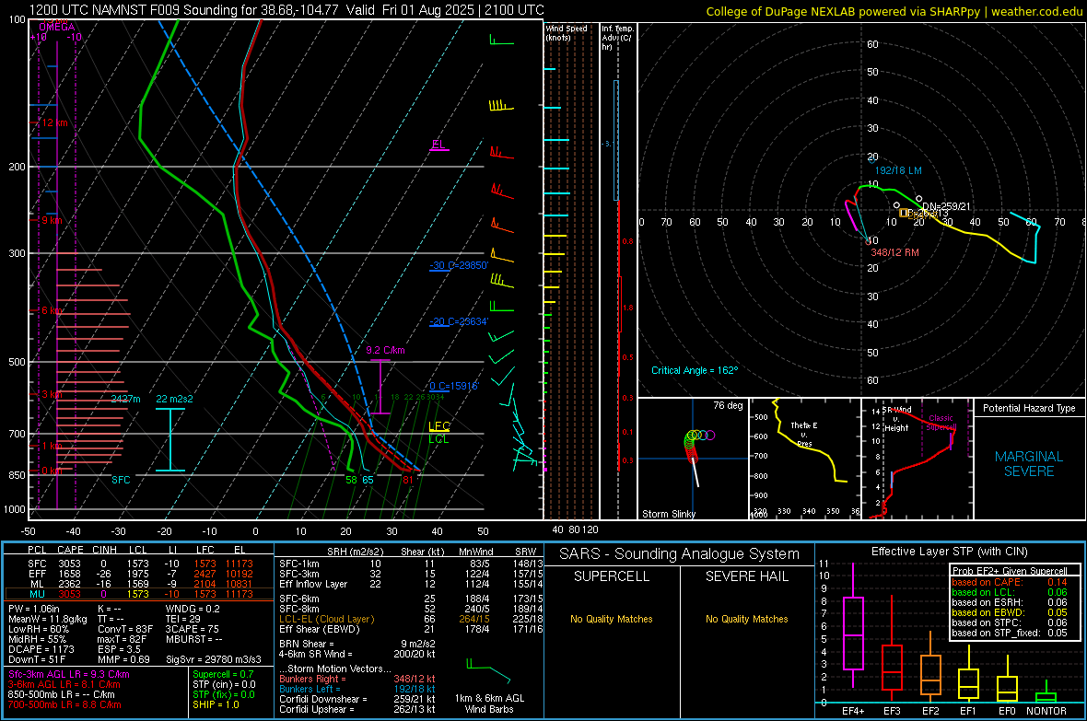Click 'No Quality Matches' under SUPERCELL
The height and width of the screenshot is (721, 1087).
click(612, 619)
